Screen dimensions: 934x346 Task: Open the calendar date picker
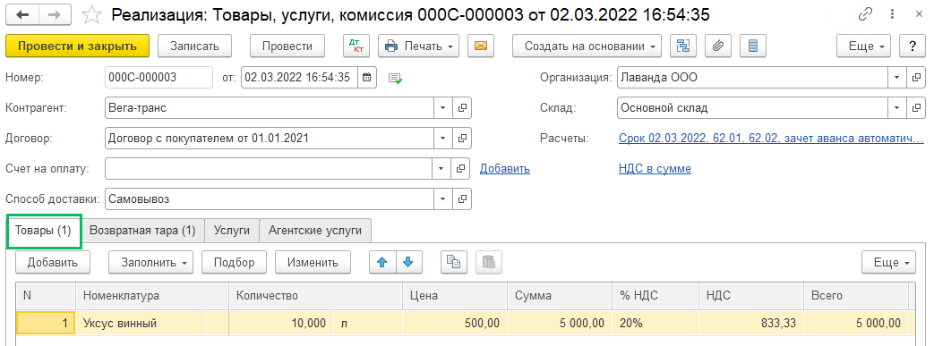(x=367, y=77)
